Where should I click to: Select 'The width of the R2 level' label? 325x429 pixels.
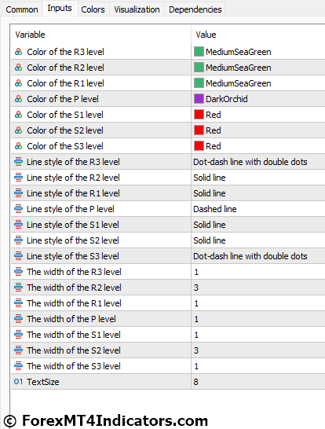74,288
